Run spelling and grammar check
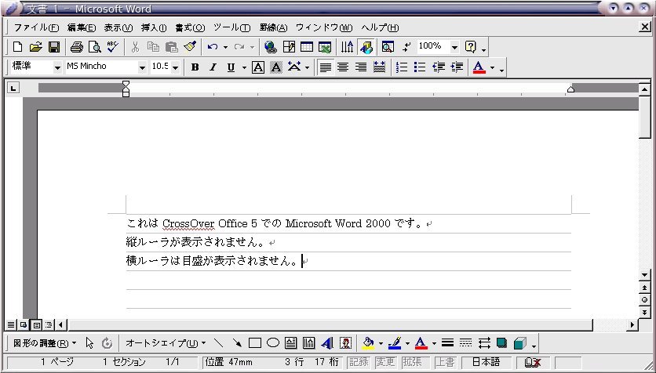Image resolution: width=656 pixels, height=373 pixels. click(112, 47)
